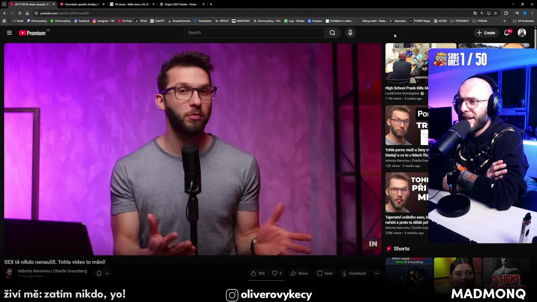The width and height of the screenshot is (537, 302).
Task: Open the middle Shorts thumbnail
Action: coord(457,276)
